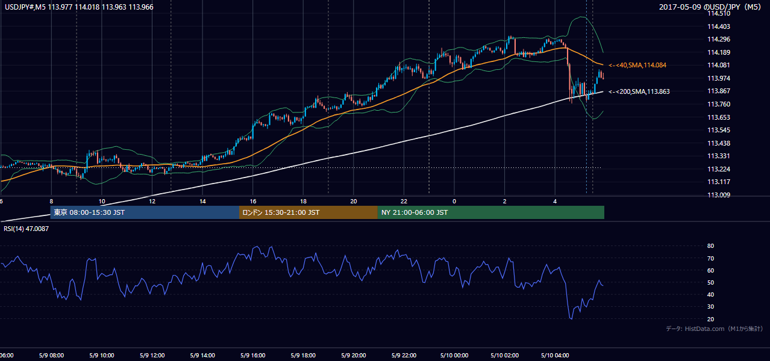Select the 5/10 00:00 date label
770x361 pixels.
point(454,356)
